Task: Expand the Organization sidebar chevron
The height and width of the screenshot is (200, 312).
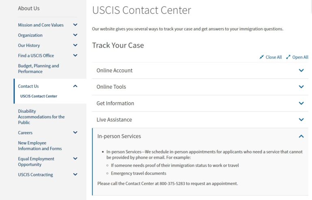Action: 75,35
